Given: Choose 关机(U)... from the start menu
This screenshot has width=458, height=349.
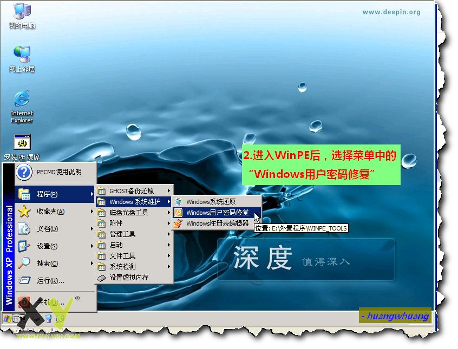Looking at the screenshot, I should pyautogui.click(x=55, y=302).
